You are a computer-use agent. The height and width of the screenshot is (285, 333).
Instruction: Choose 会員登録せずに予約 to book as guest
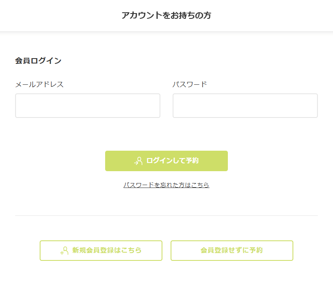pyautogui.click(x=232, y=251)
